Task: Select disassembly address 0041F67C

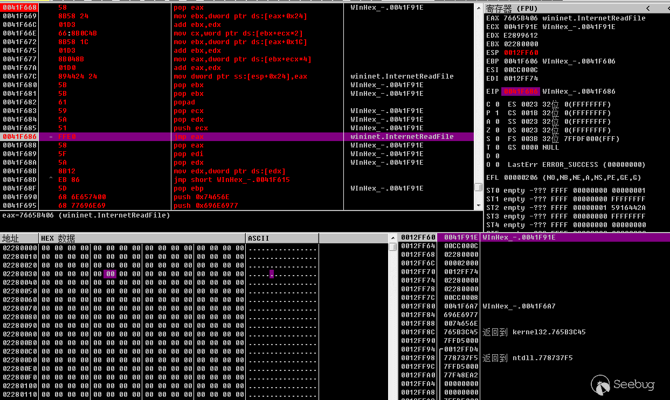Action: pyautogui.click(x=20, y=76)
